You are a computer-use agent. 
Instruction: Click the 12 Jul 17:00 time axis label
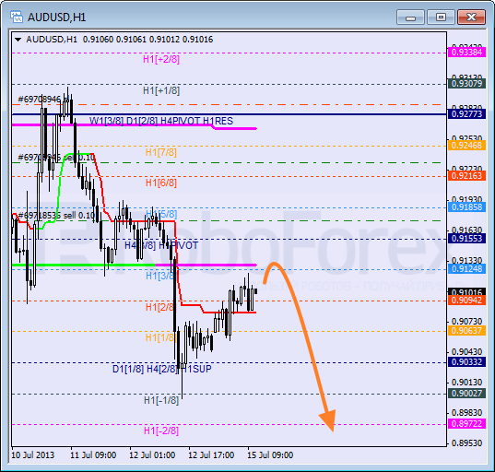[x=211, y=455]
